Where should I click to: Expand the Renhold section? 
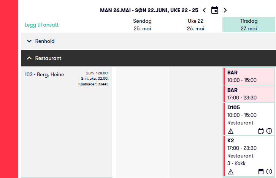(29, 41)
